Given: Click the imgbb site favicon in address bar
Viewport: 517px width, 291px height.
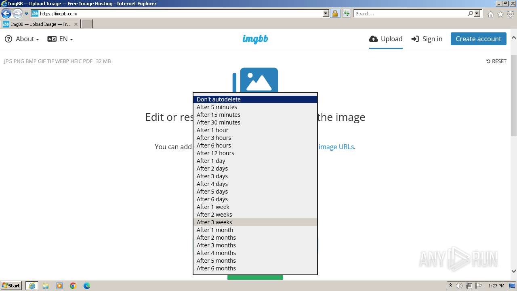Looking at the screenshot, I should 35,14.
